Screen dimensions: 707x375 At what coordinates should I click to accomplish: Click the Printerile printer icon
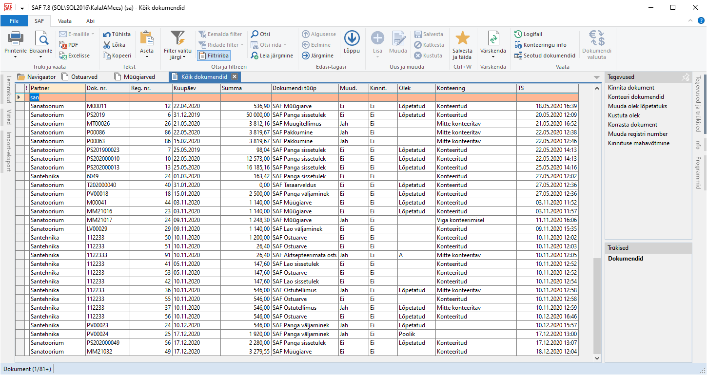[x=16, y=38]
